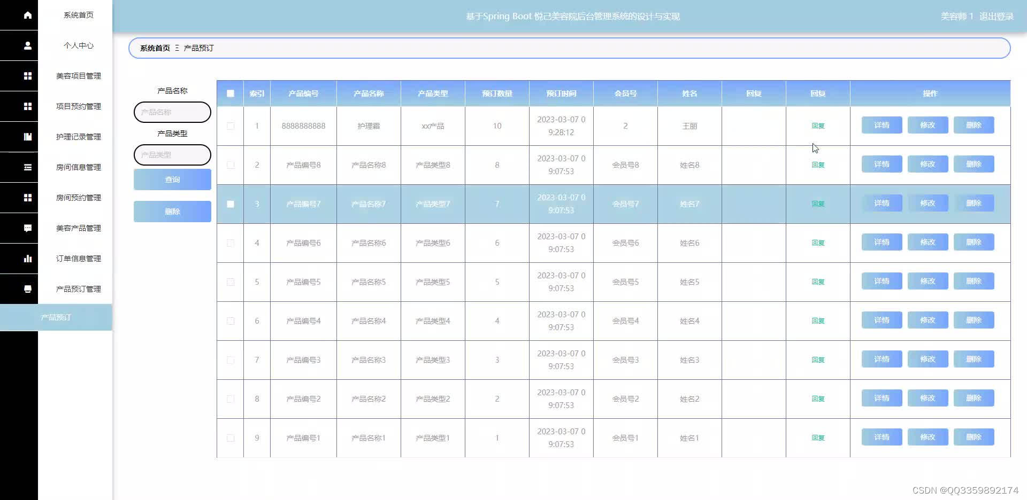The image size is (1027, 500).
Task: Click 回复 link in row 姓名4
Action: tap(818, 321)
